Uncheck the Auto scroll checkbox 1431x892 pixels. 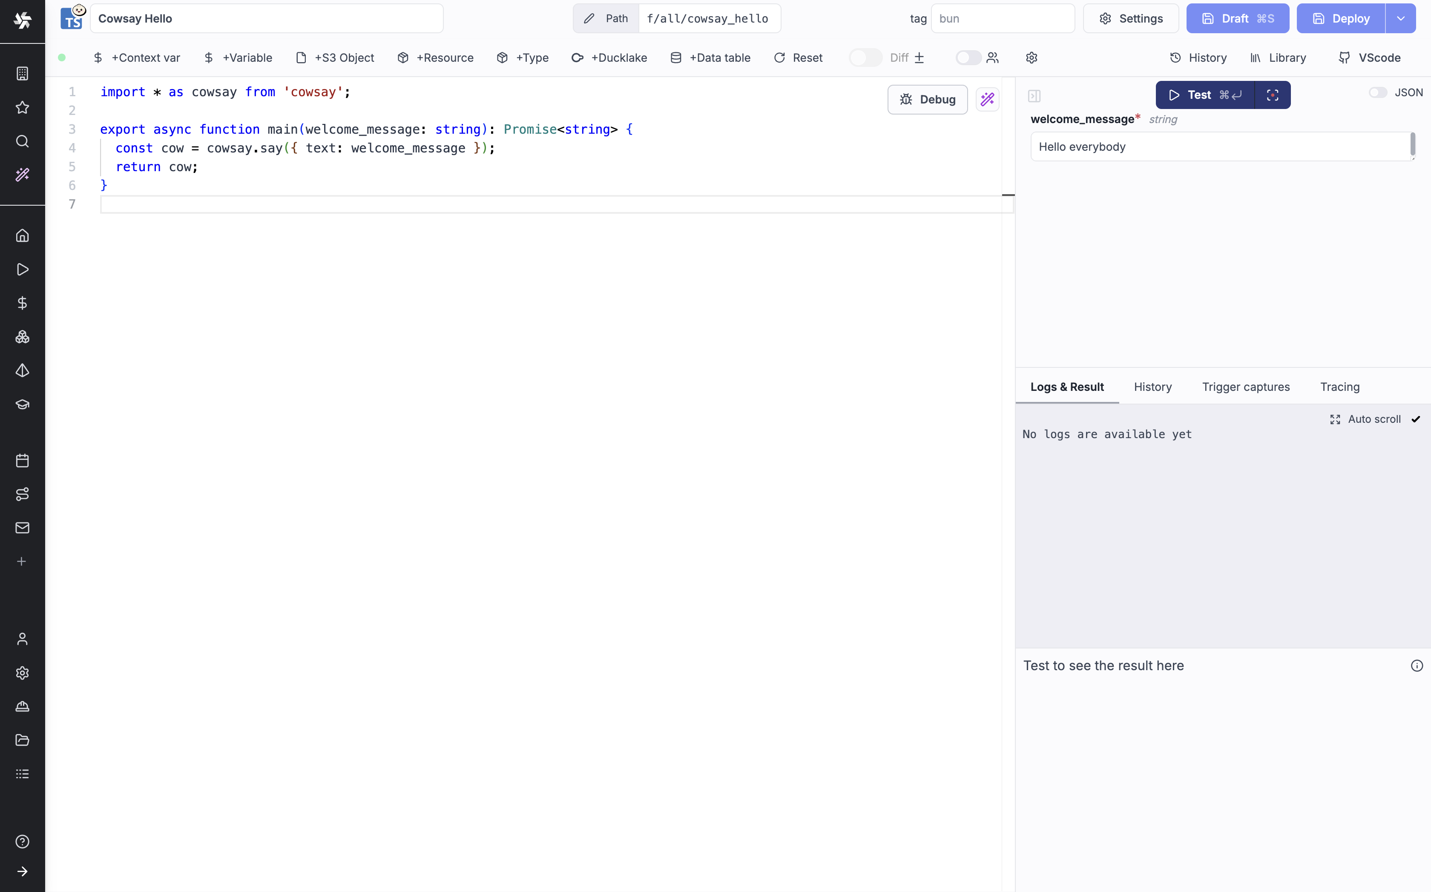tap(1416, 419)
